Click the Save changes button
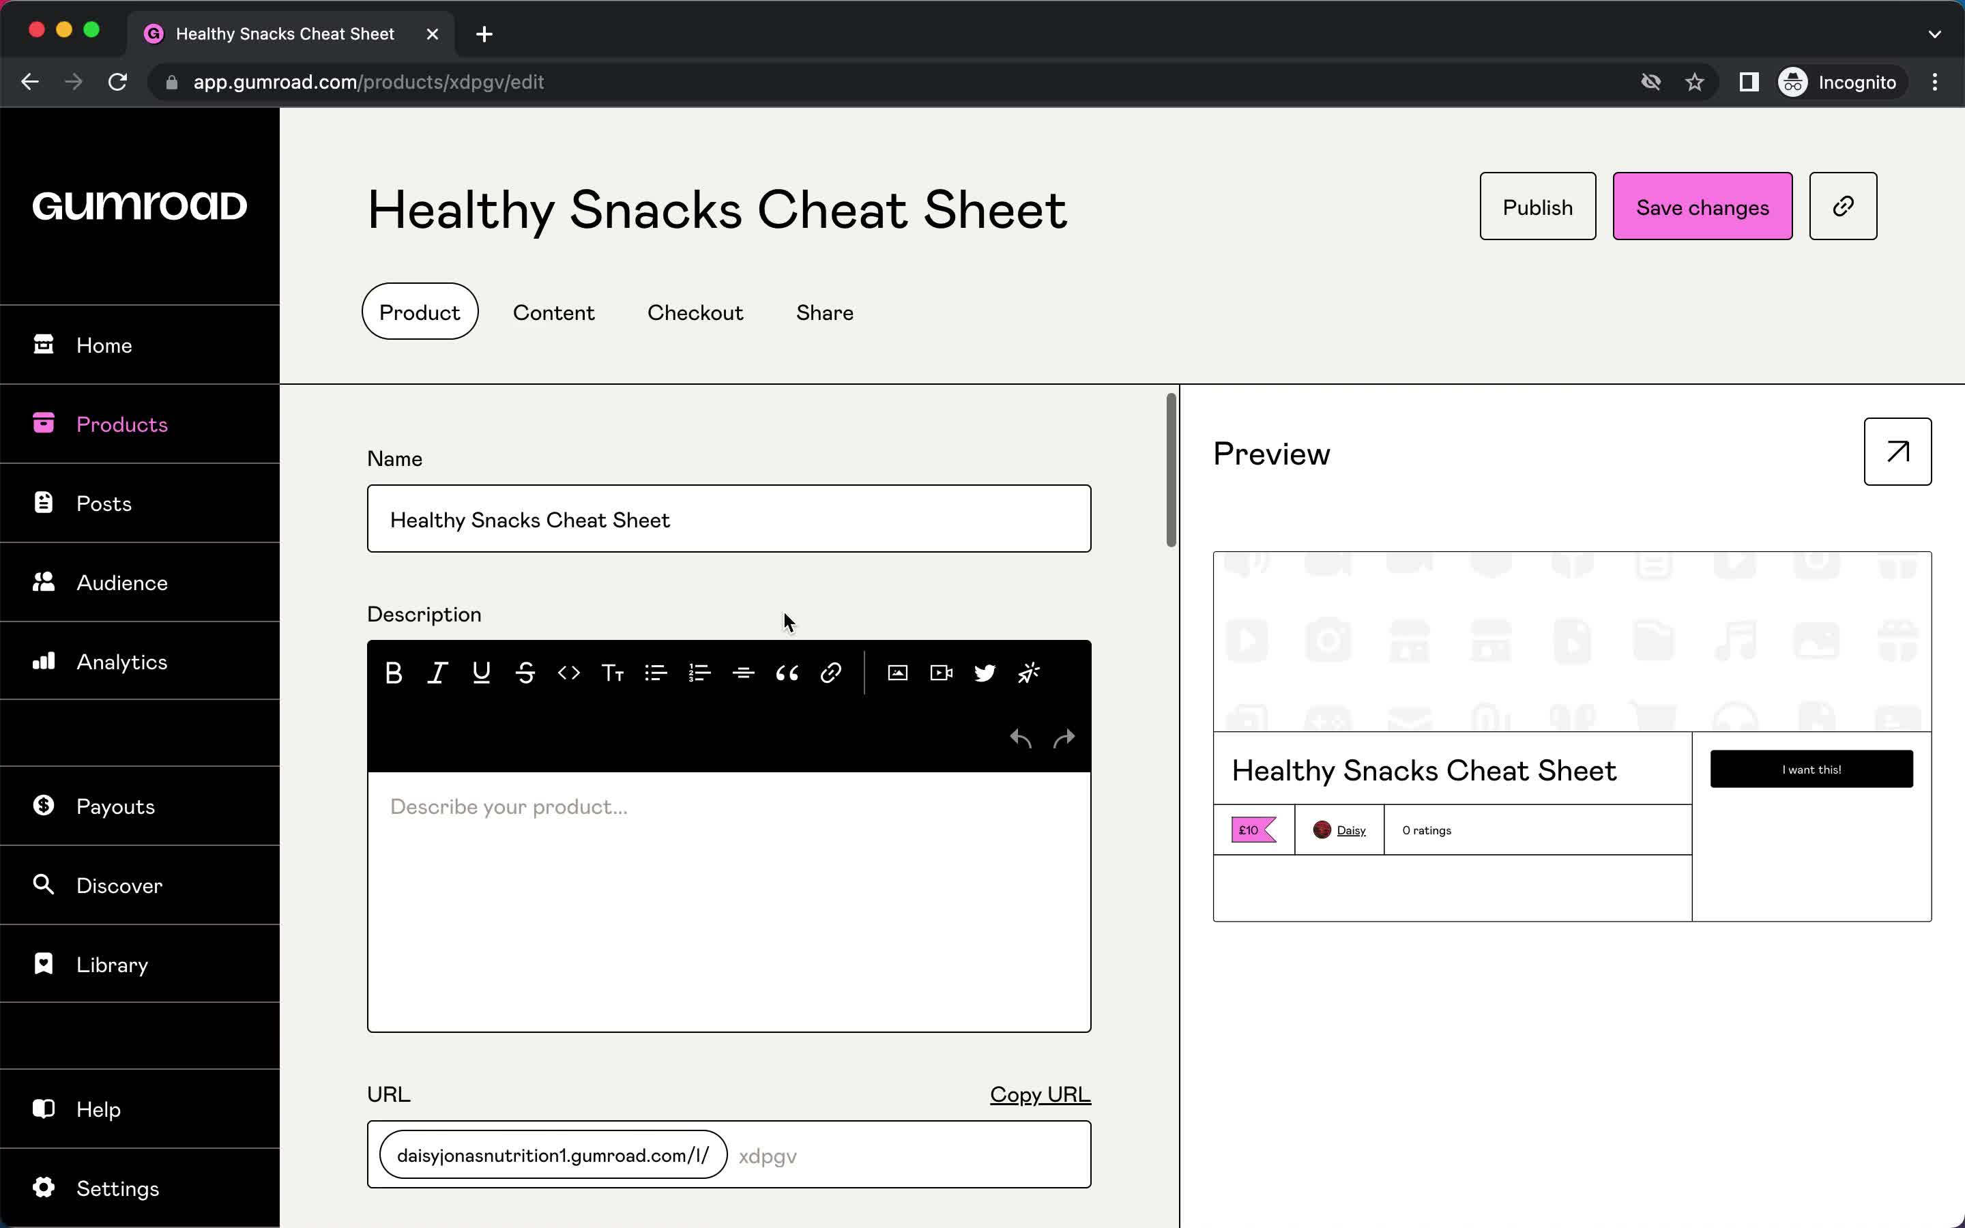 1703,206
